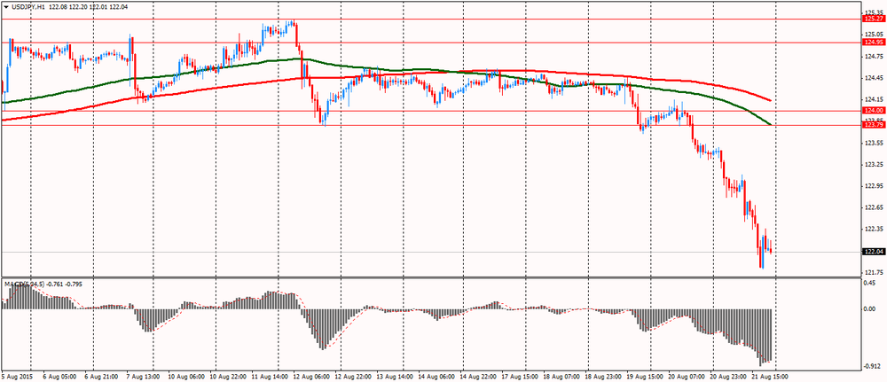Click the 18 Aug 23:00 time label
Image resolution: width=887 pixels, height=382 pixels.
pos(604,375)
